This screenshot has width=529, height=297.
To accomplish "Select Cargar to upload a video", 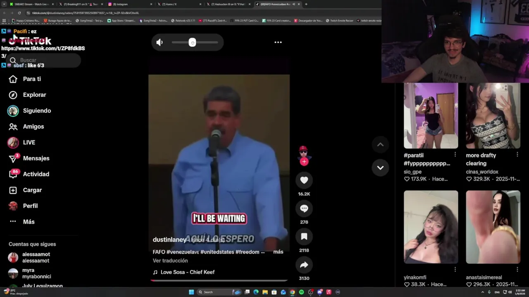I will click(26, 190).
